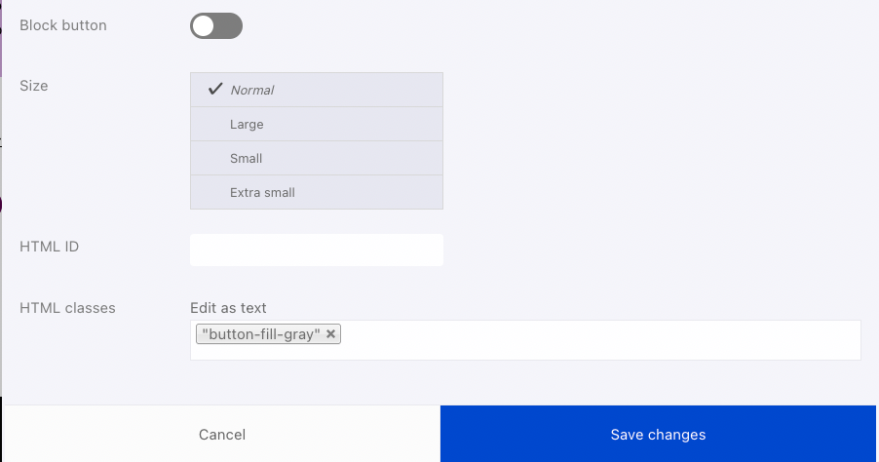Set size to Extra small

tap(317, 192)
